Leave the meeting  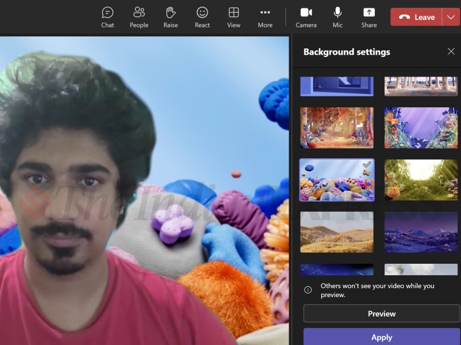[416, 17]
